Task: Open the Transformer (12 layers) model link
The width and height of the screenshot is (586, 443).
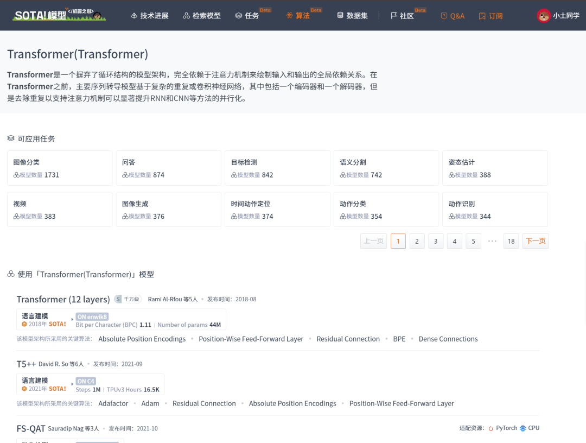Action: pyautogui.click(x=63, y=299)
